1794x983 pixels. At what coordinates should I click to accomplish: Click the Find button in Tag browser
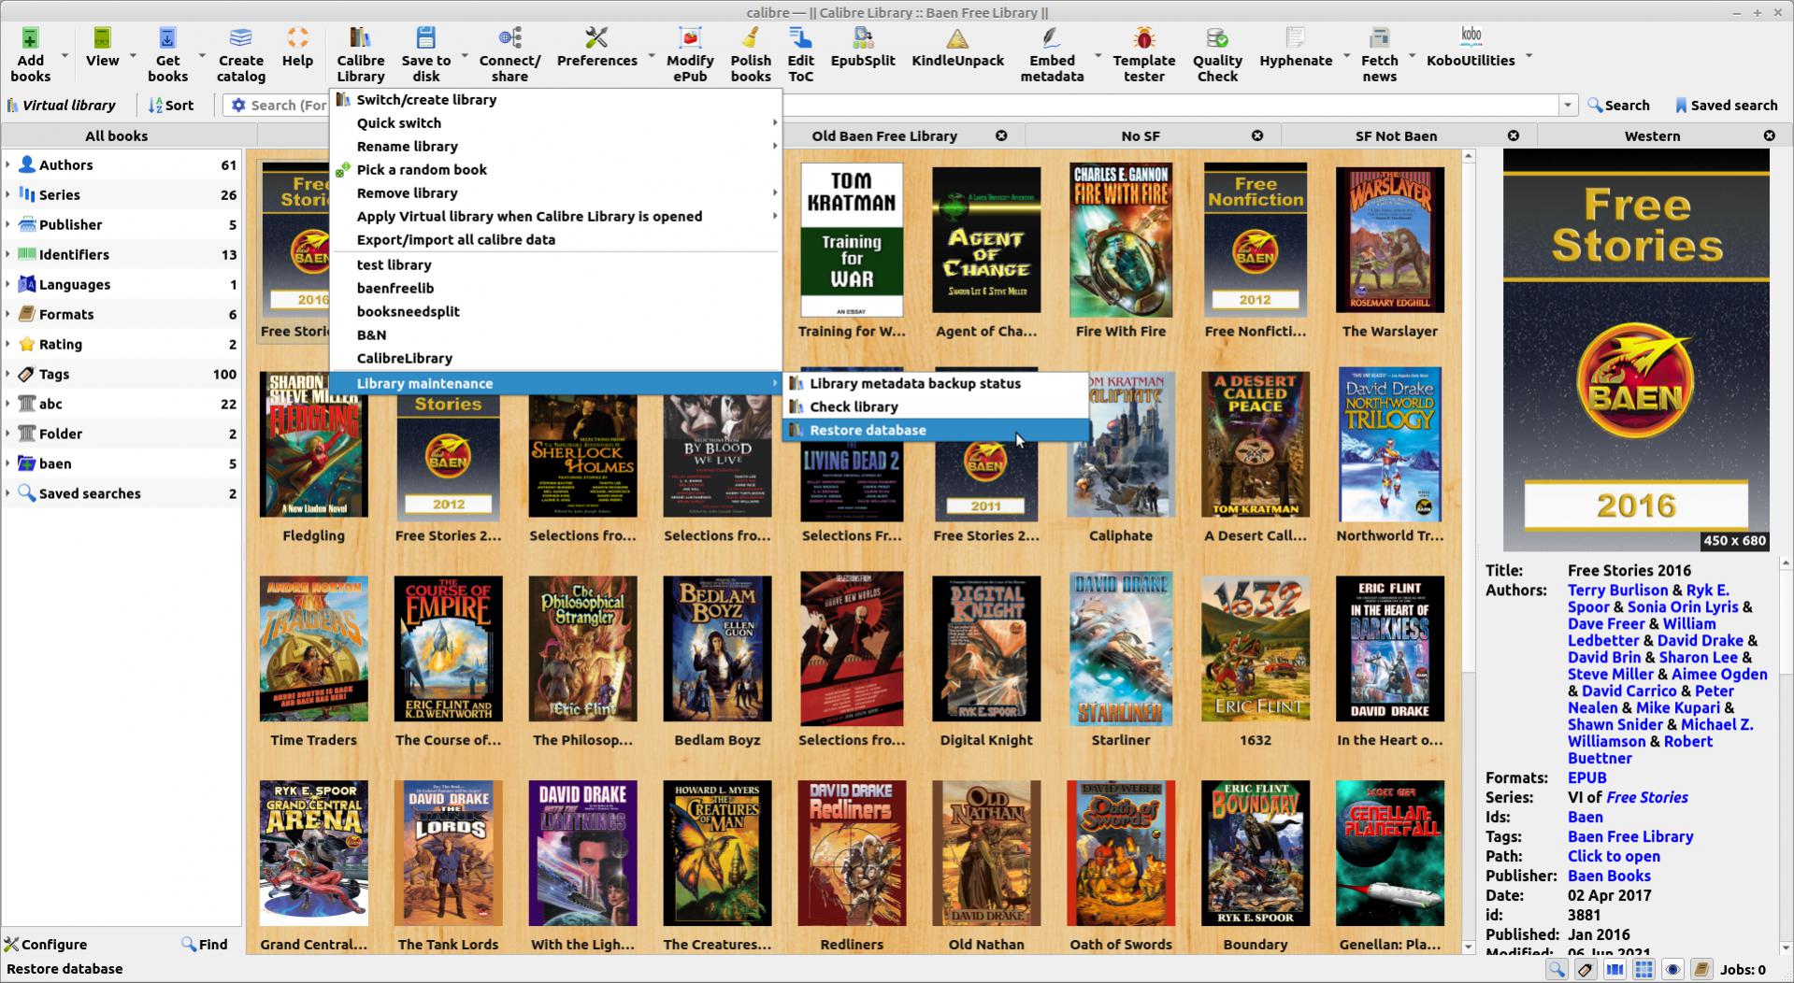coord(205,945)
